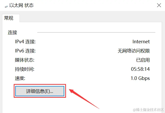Screen dimensions: 165x113
Task: Click the 速度 label
Action: [x=20, y=78]
